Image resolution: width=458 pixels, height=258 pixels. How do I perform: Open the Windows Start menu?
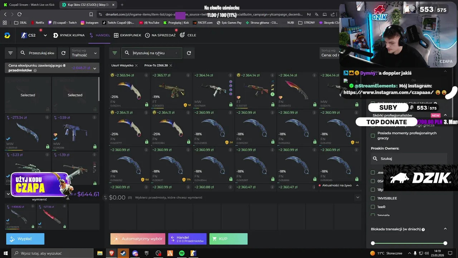coord(5,253)
